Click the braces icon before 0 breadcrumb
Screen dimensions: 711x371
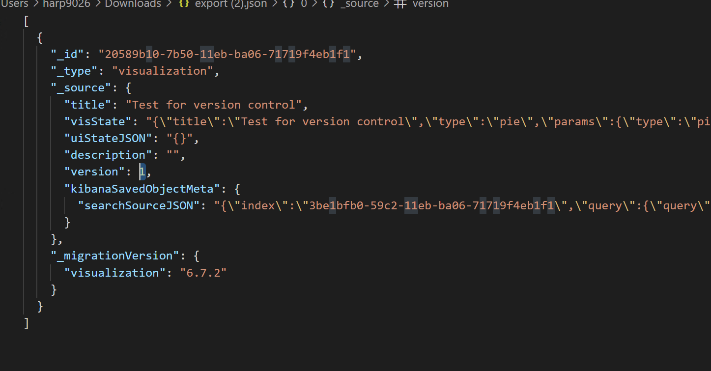pos(288,4)
